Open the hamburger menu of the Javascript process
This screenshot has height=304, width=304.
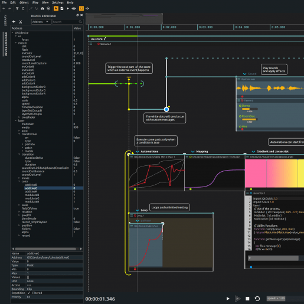pos(247,193)
